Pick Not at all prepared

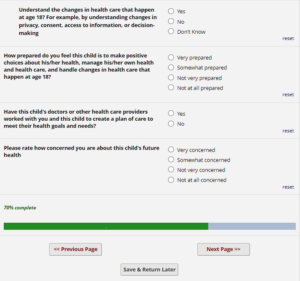pyautogui.click(x=171, y=88)
